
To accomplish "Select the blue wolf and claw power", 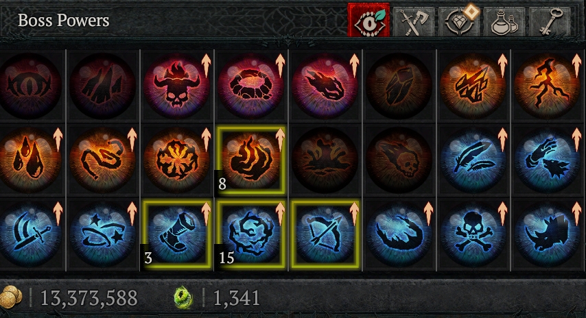I will point(547,160).
